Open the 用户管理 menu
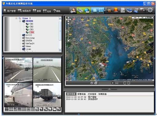This screenshot has width=157, height=116. click(10, 11)
